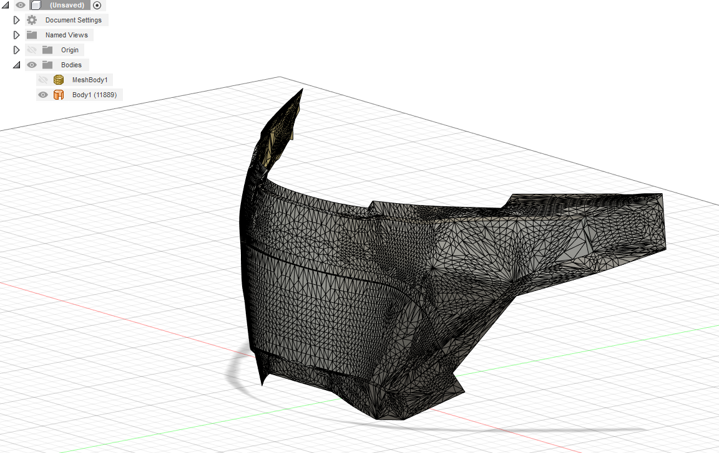The image size is (719, 453).
Task: Click the Body1 orange solid body icon
Action: 59,95
